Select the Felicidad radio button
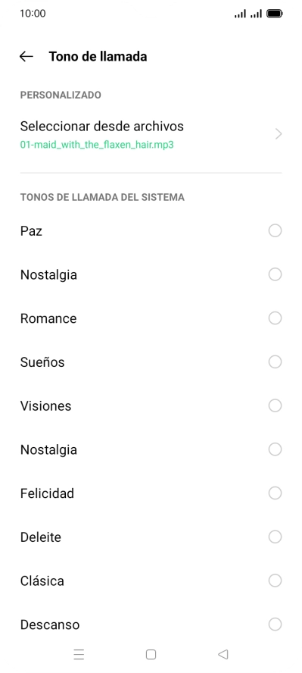This screenshot has width=302, height=673. 275,493
